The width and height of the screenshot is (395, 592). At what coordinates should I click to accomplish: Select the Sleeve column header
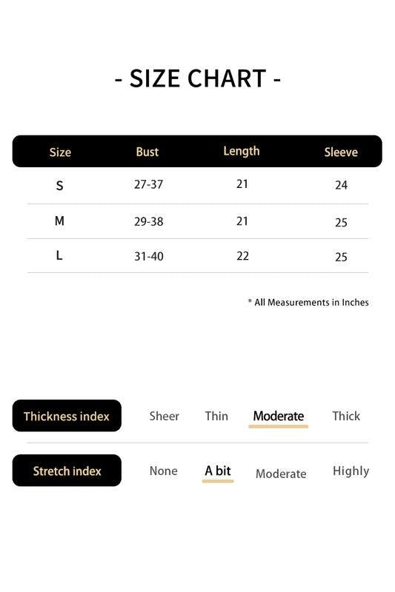tap(341, 152)
